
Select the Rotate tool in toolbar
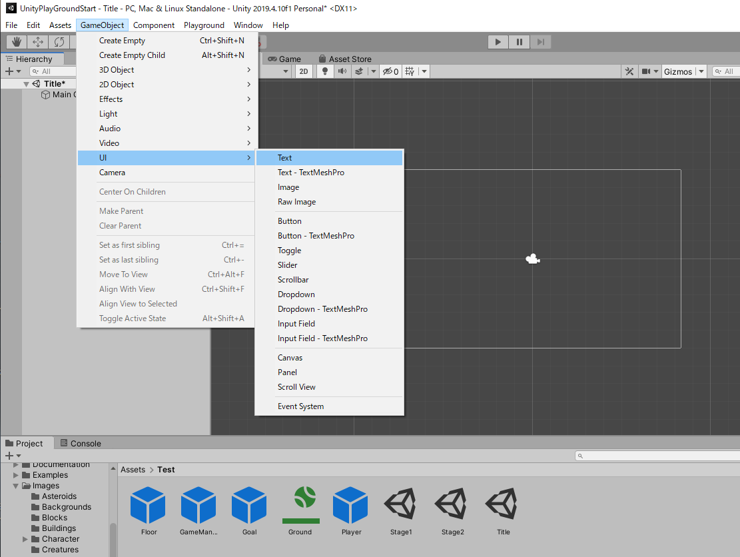pyautogui.click(x=59, y=42)
